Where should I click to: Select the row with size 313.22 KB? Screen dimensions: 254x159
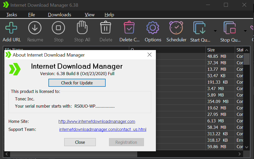click(199, 134)
